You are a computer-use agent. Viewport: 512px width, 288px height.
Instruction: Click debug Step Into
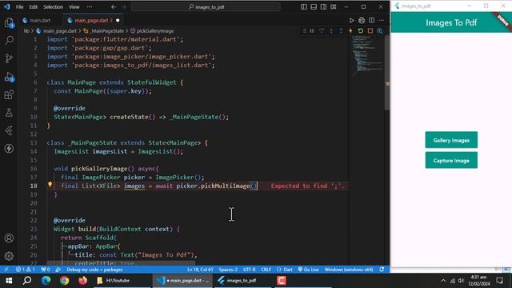pos(331,30)
